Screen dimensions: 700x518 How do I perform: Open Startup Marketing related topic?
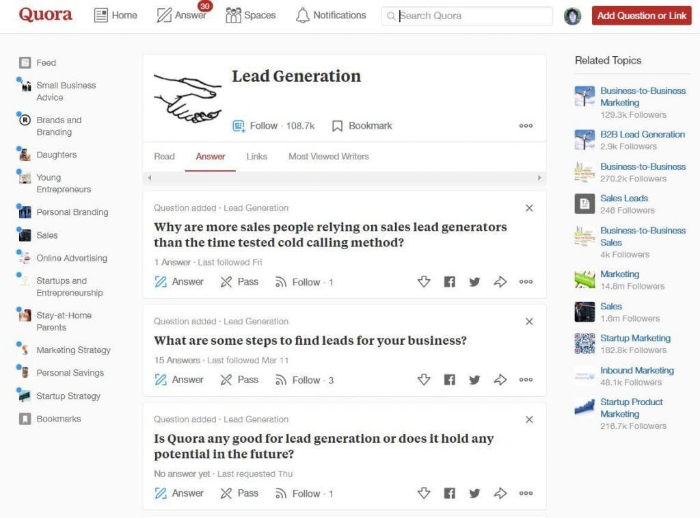pos(635,338)
